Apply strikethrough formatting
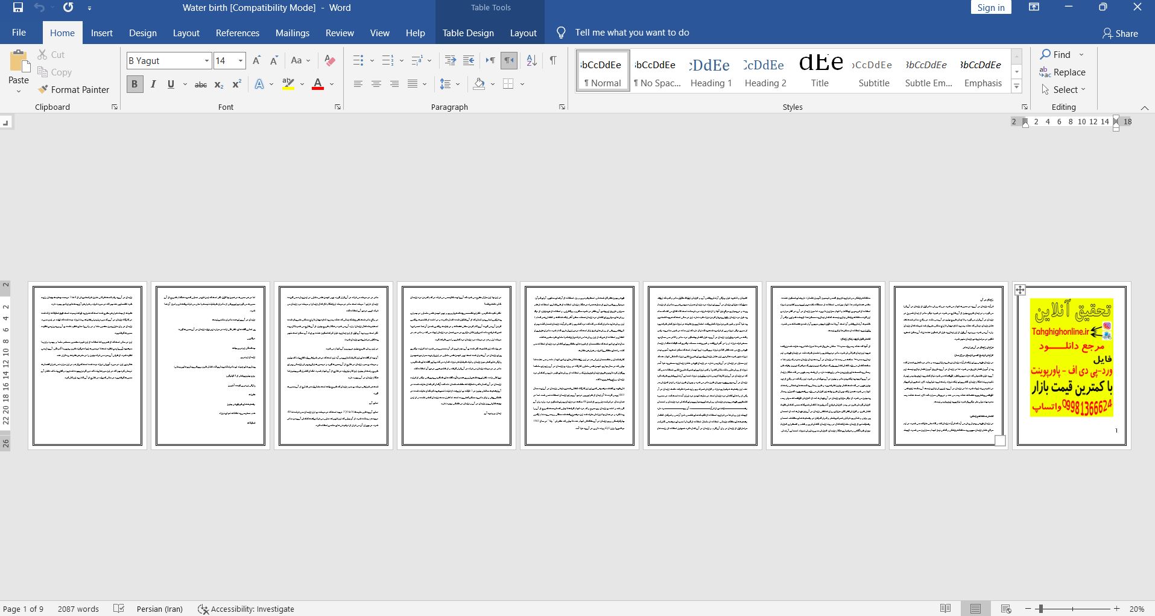Viewport: 1155px width, 616px height. (201, 84)
